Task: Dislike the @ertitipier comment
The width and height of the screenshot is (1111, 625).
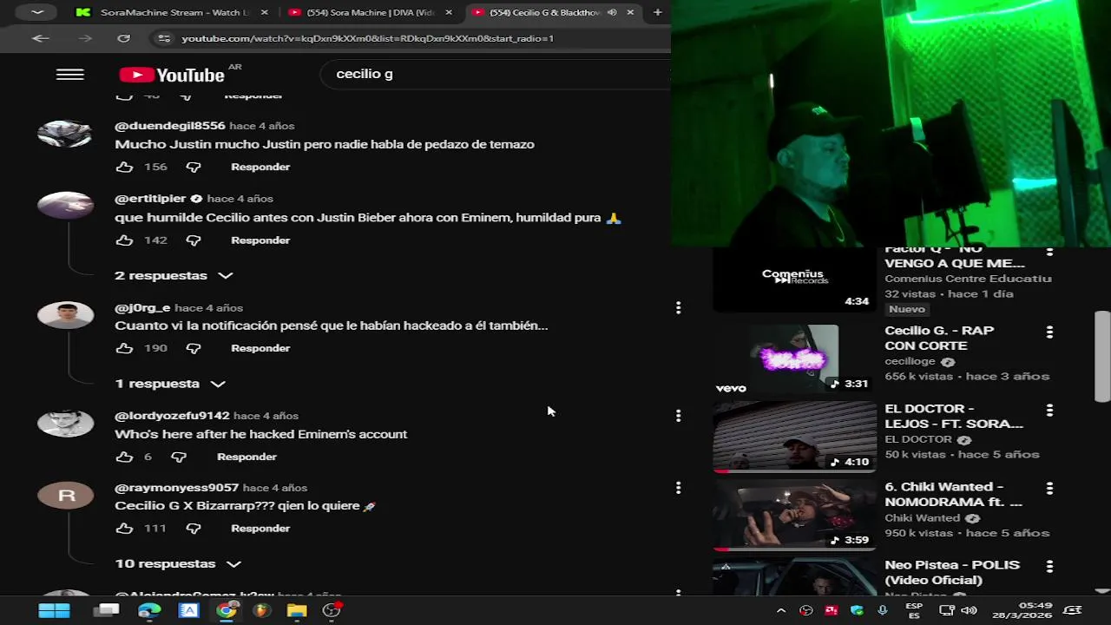Action: (x=194, y=240)
